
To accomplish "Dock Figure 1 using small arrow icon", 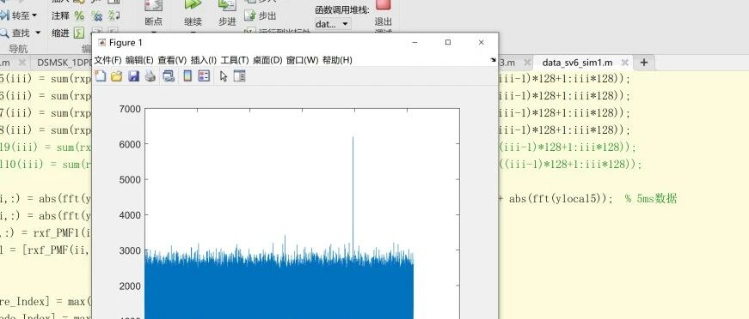I will (493, 60).
